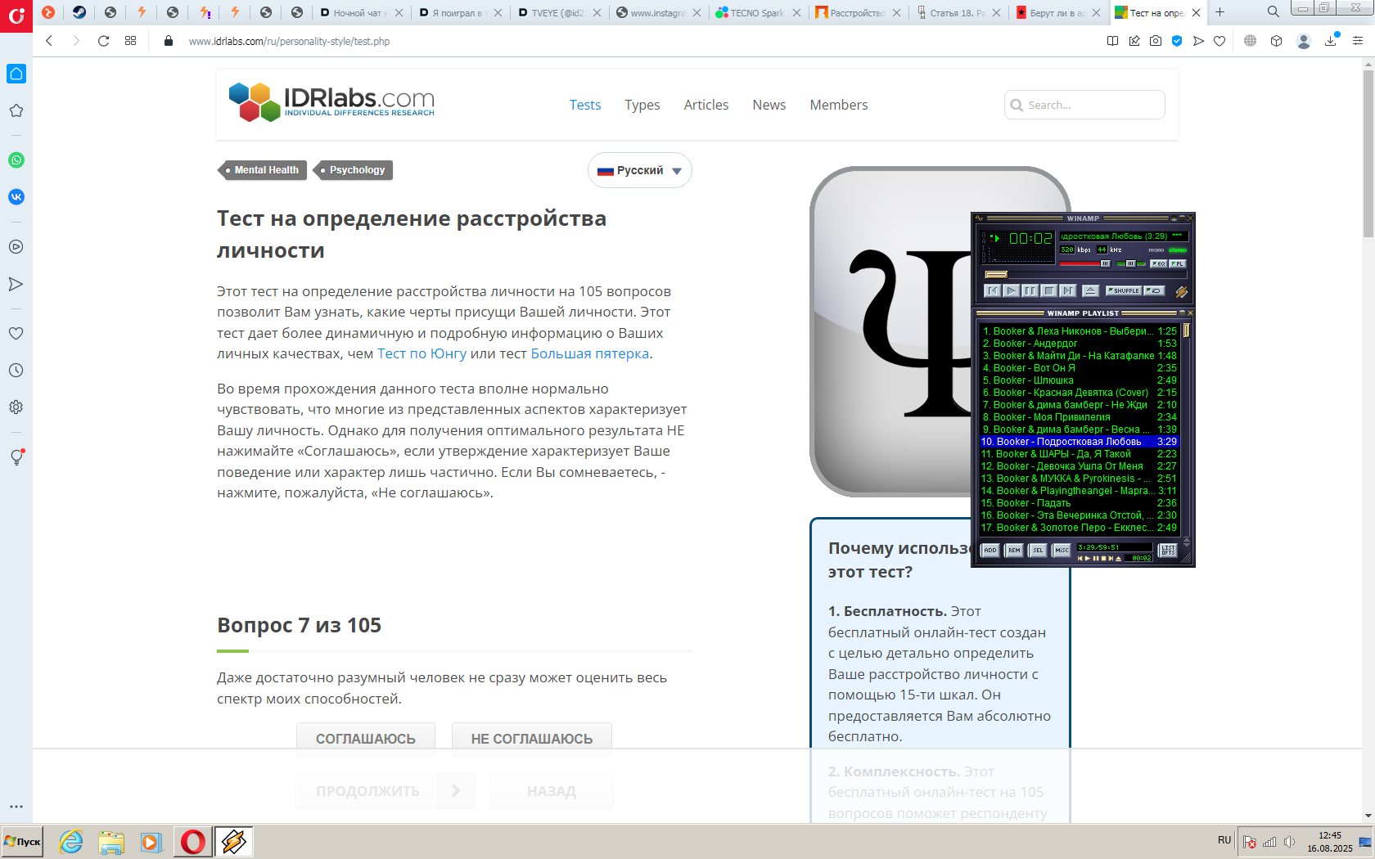Open Большая пятерка link

click(x=589, y=354)
